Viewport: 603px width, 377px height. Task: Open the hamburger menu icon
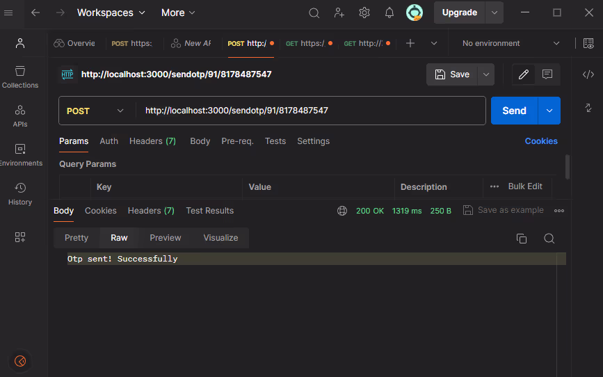click(x=8, y=13)
